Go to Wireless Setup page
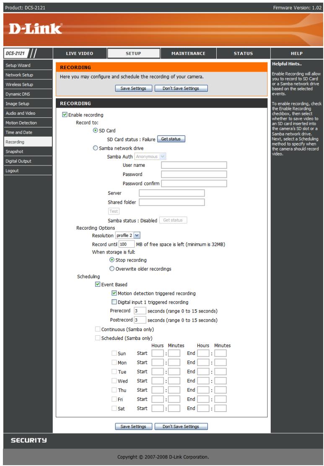Image resolution: width=324 pixels, height=466 pixels. tap(28, 84)
